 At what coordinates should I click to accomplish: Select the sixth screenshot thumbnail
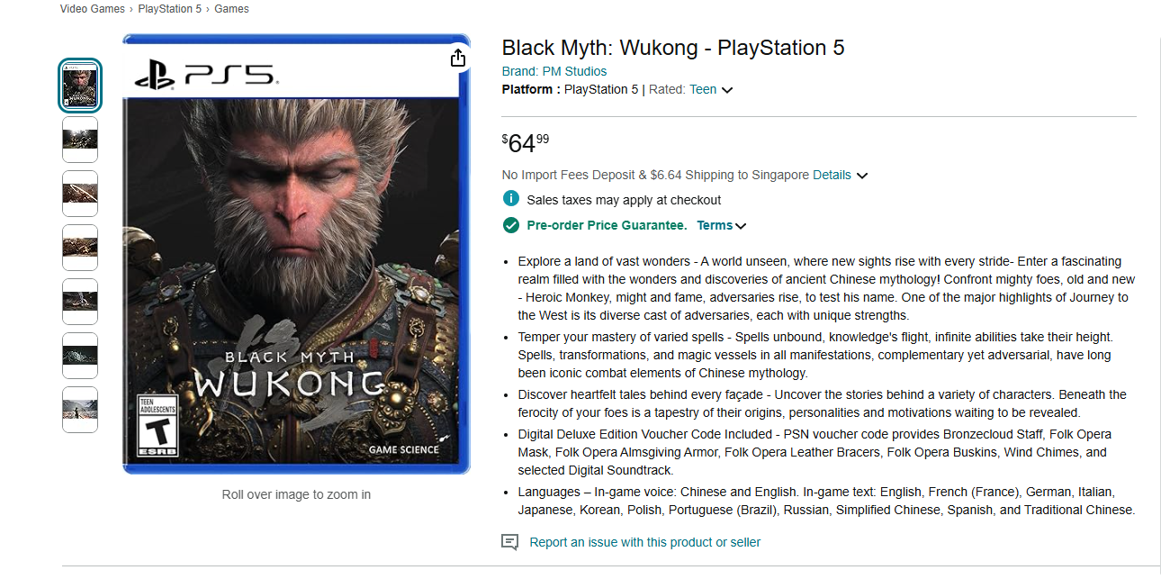80,356
